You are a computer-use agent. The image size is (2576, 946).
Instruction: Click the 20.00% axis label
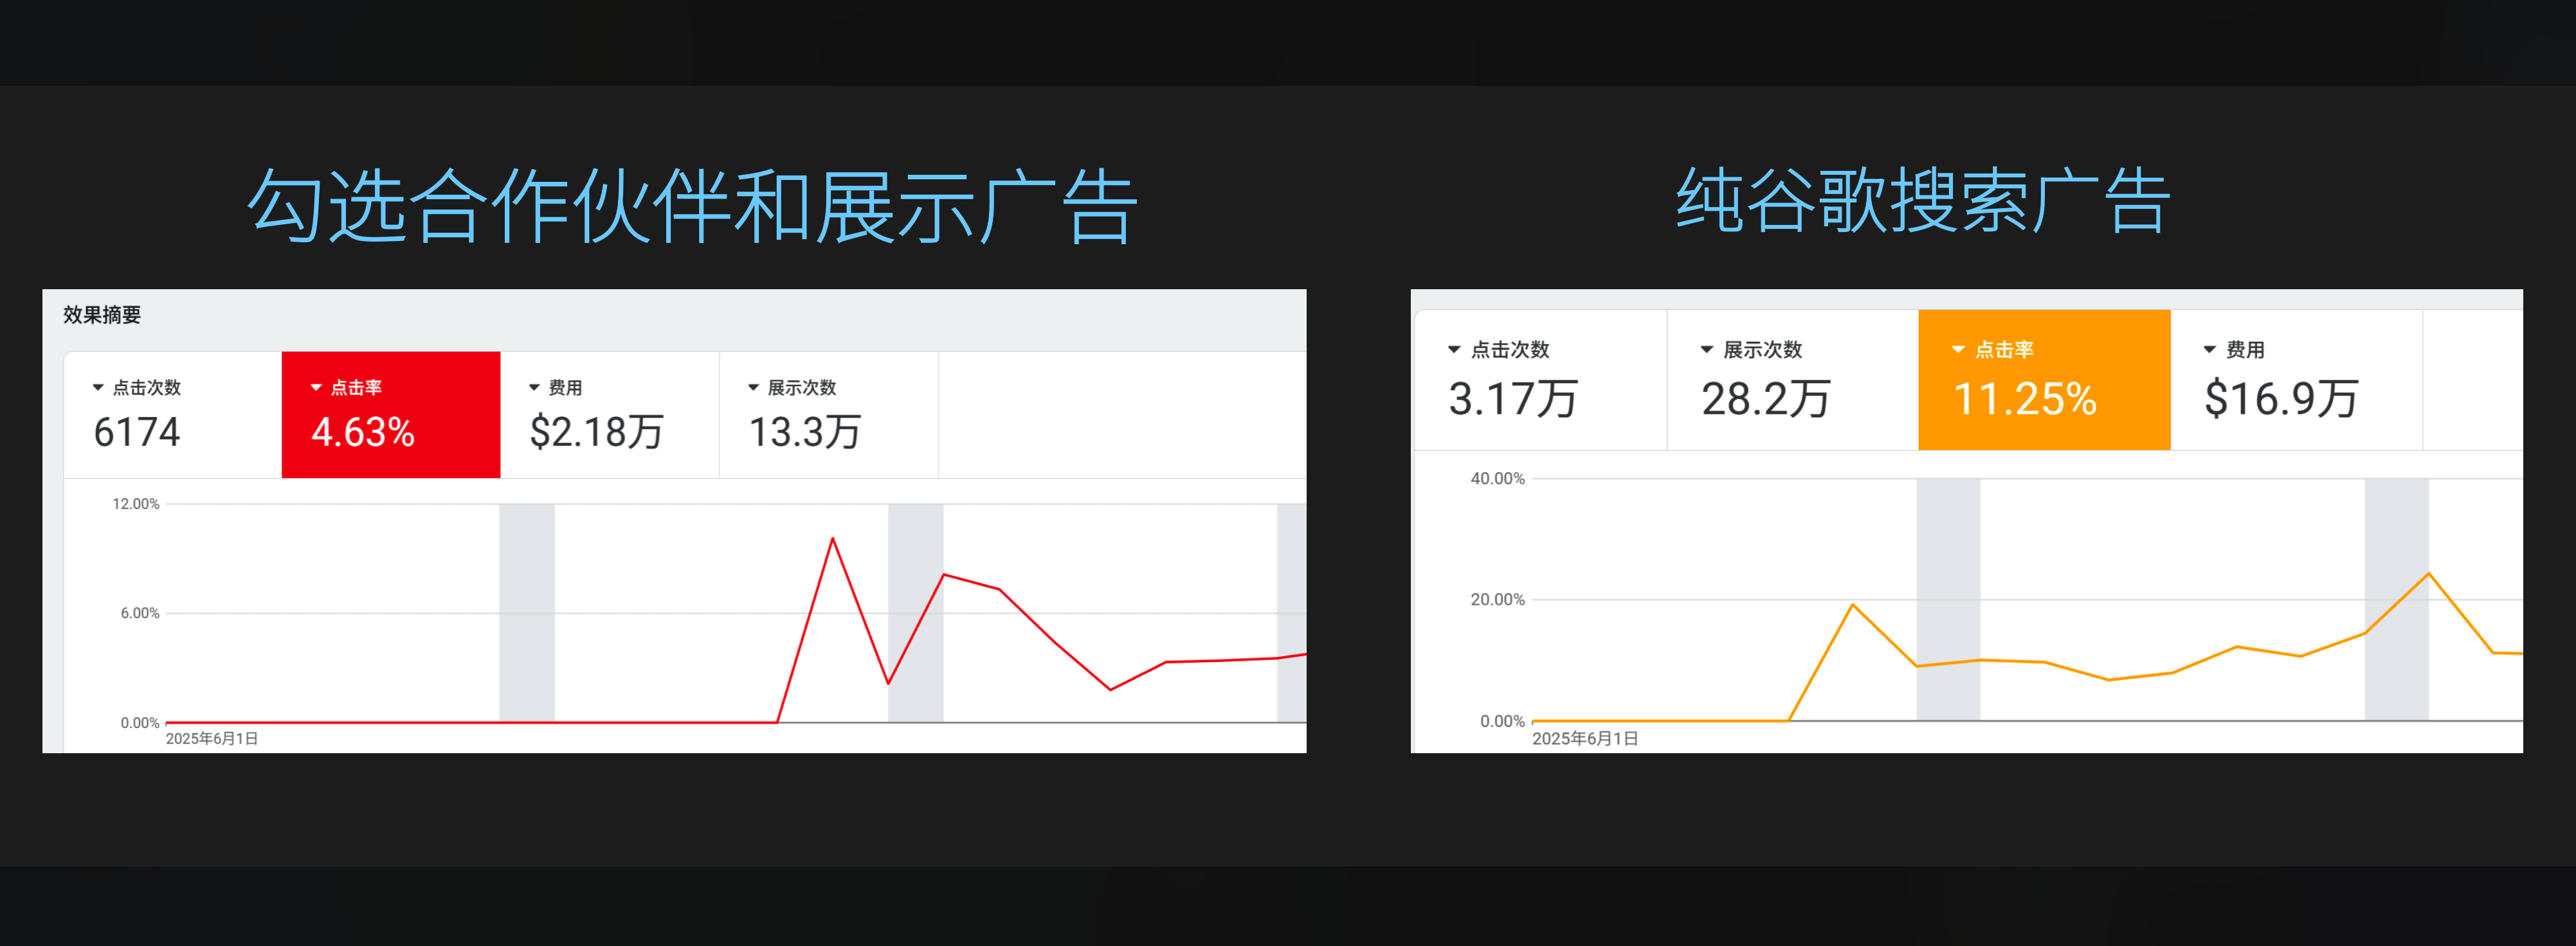click(1497, 600)
